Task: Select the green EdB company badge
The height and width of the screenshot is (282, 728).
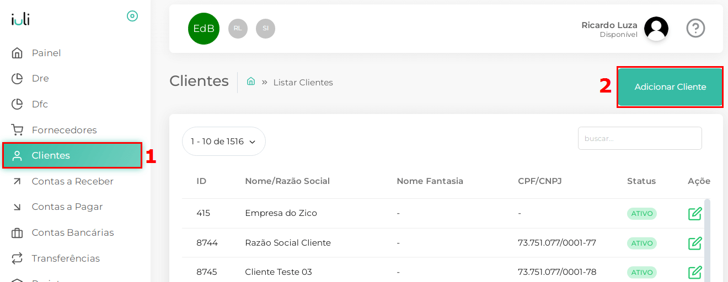Action: 204,29
